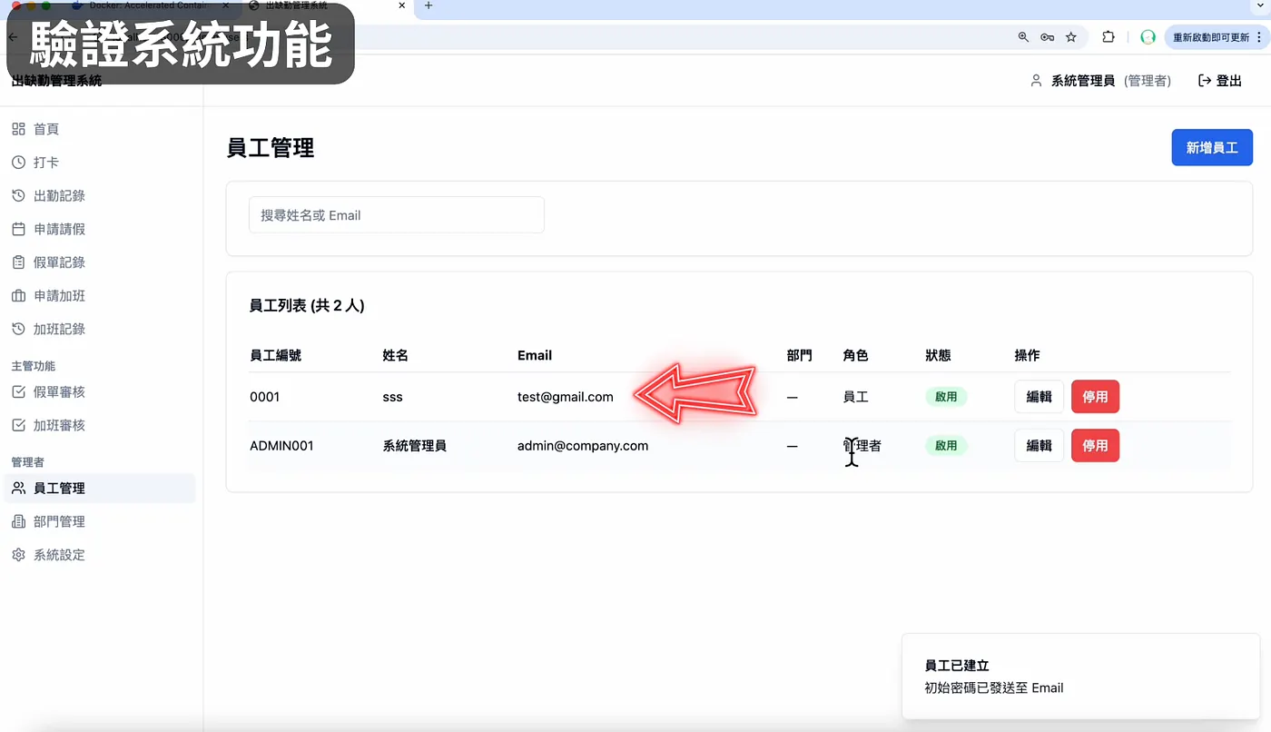Click the browser password key icon
The width and height of the screenshot is (1271, 732).
tap(1047, 37)
